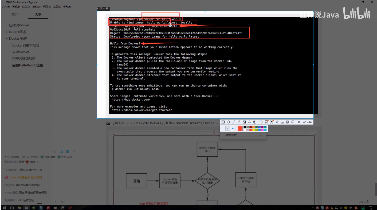
Task: Select the mosaic blur tool
Action: tap(244, 122)
